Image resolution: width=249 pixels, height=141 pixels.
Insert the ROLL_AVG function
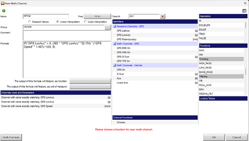pos(221,85)
